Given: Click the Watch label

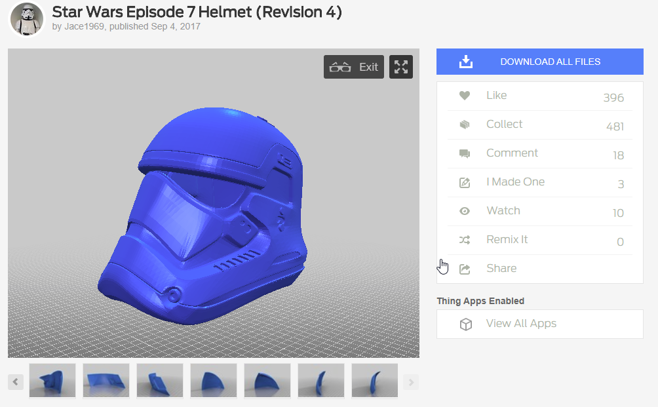Looking at the screenshot, I should pos(503,210).
